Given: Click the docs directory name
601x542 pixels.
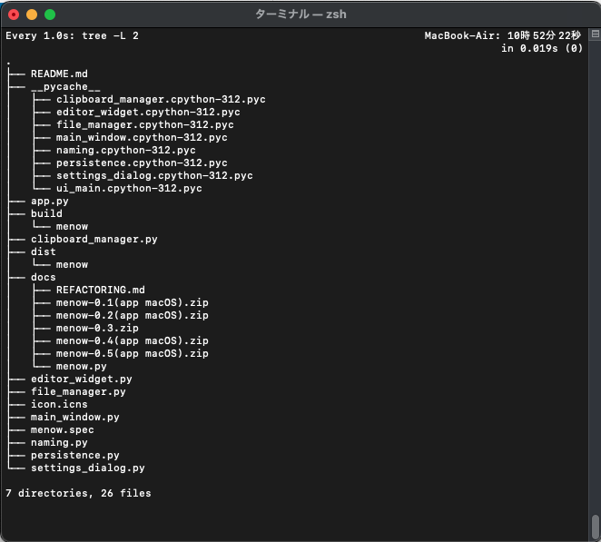Looking at the screenshot, I should [44, 277].
